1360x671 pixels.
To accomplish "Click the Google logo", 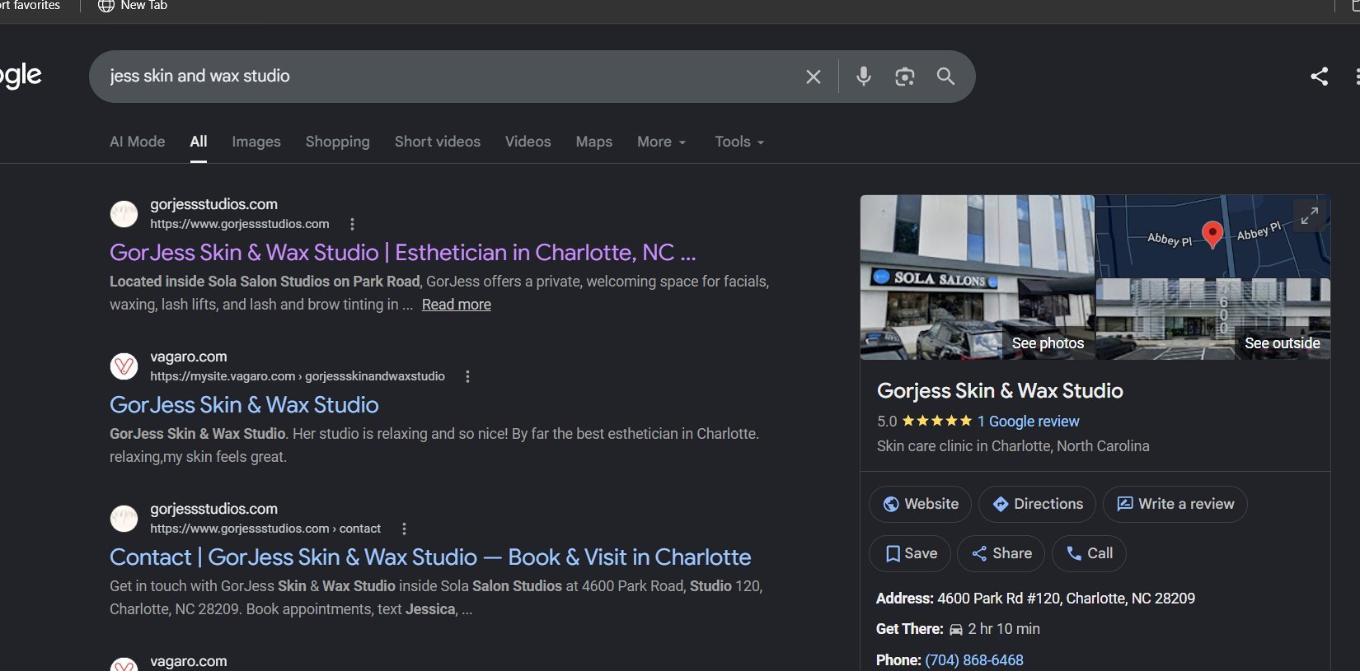I will 21,76.
